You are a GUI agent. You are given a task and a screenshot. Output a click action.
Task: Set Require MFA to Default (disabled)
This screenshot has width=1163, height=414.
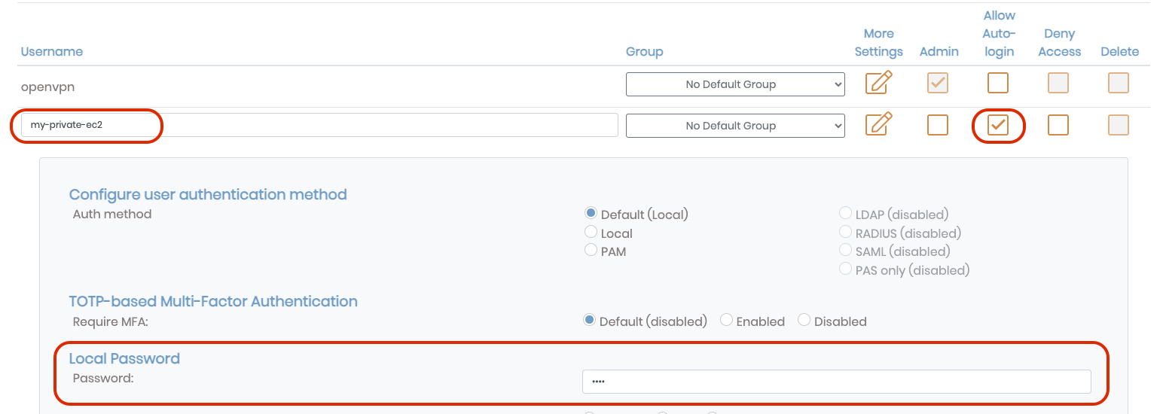coord(590,321)
